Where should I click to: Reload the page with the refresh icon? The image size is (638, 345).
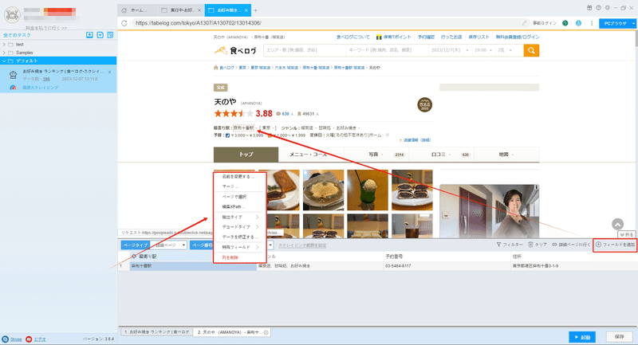point(124,23)
